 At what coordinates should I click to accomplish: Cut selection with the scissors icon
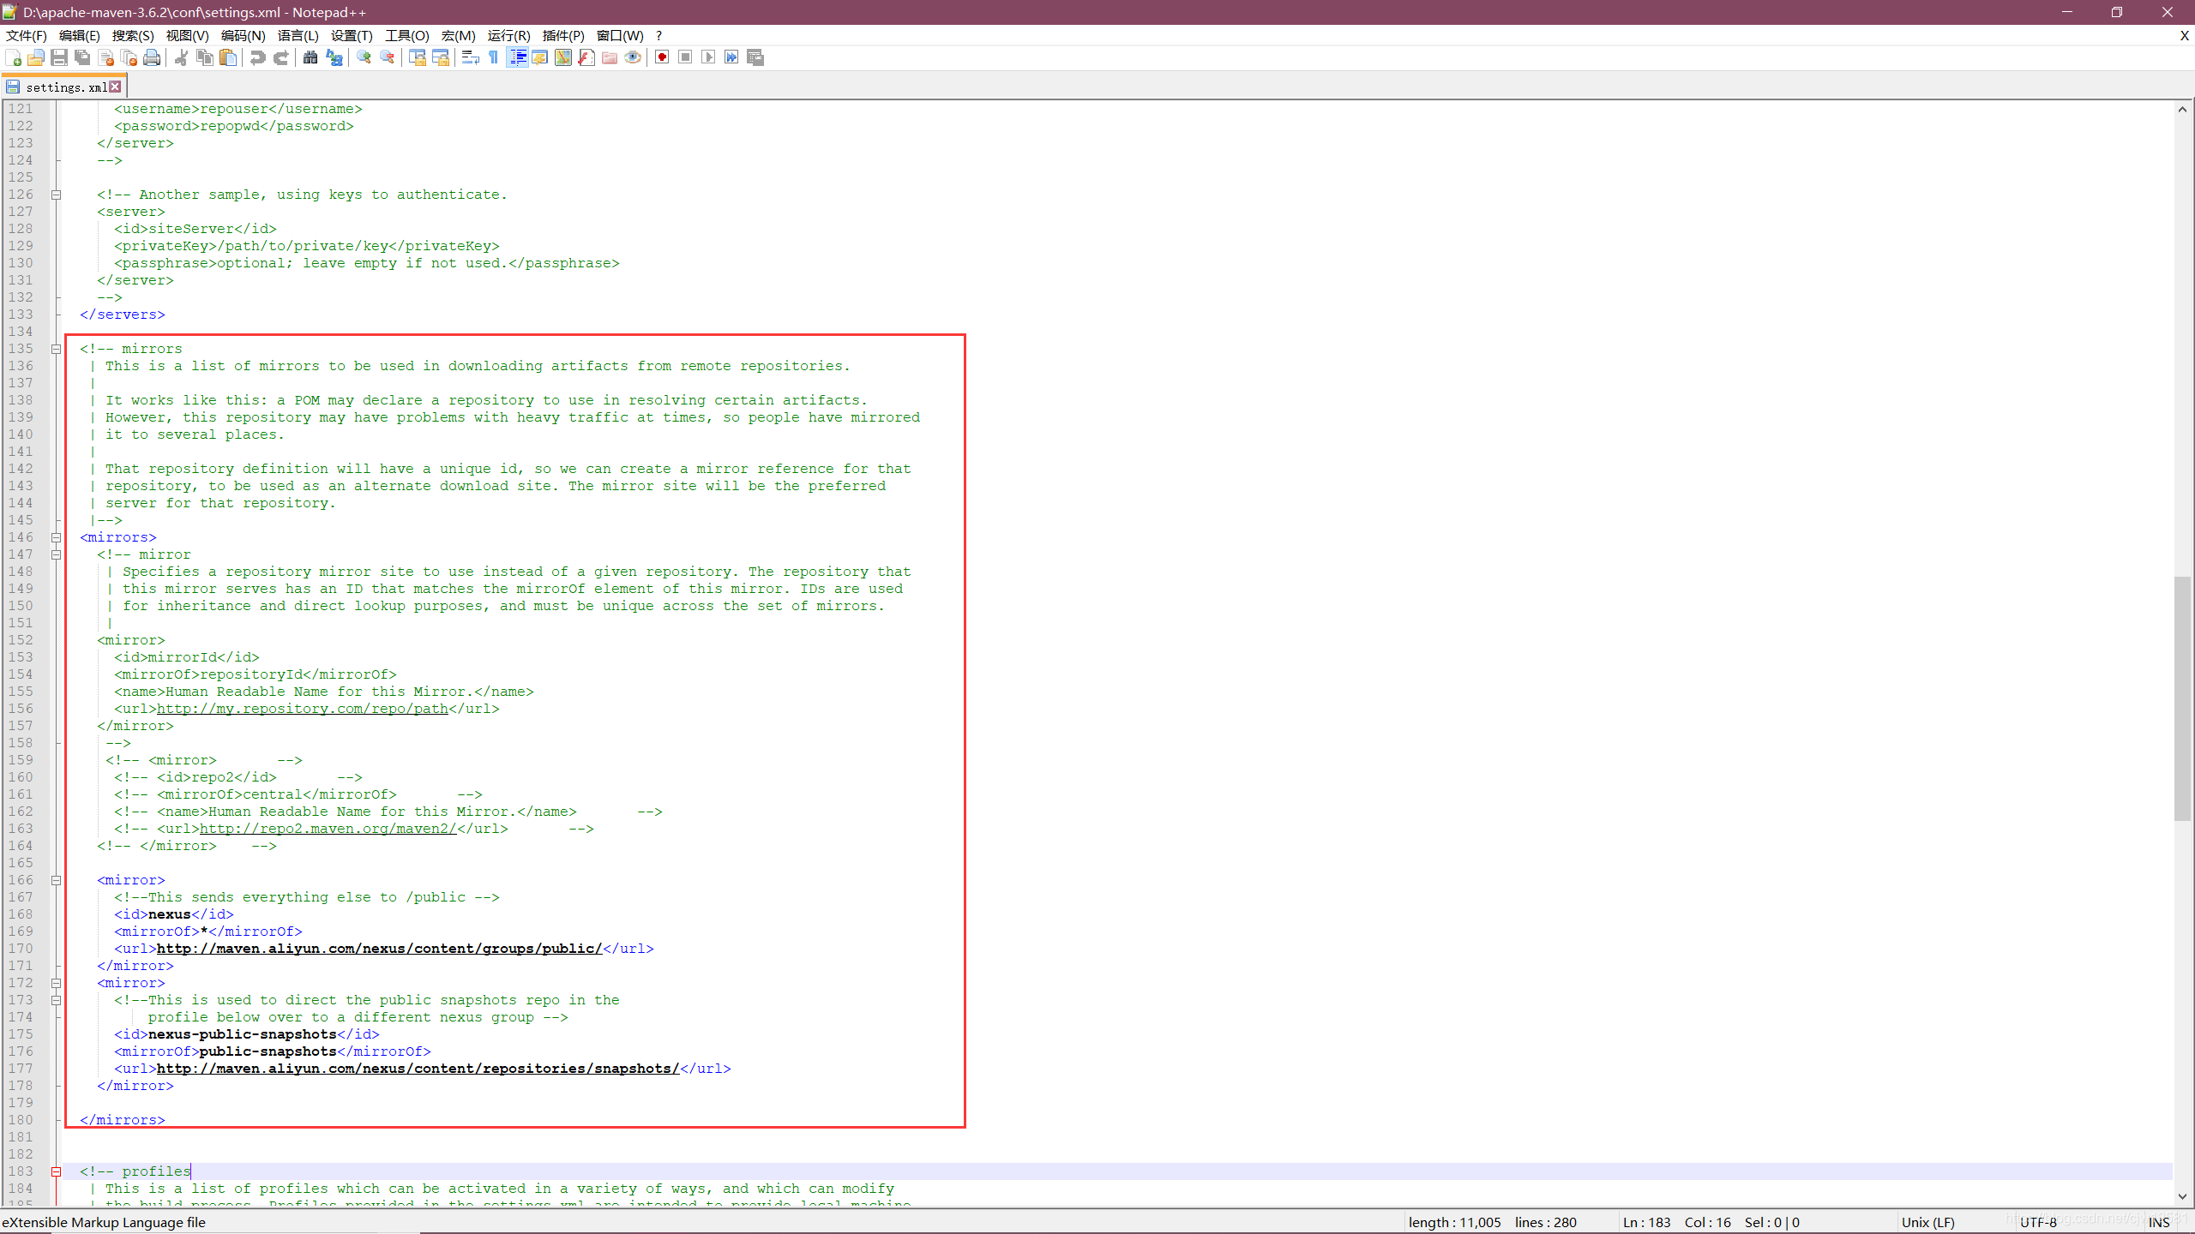tap(181, 57)
